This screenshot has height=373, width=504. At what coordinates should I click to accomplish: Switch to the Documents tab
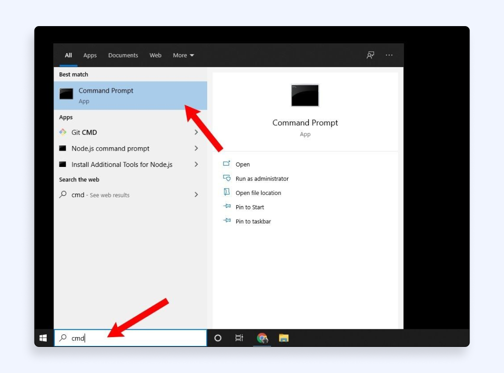(x=123, y=55)
